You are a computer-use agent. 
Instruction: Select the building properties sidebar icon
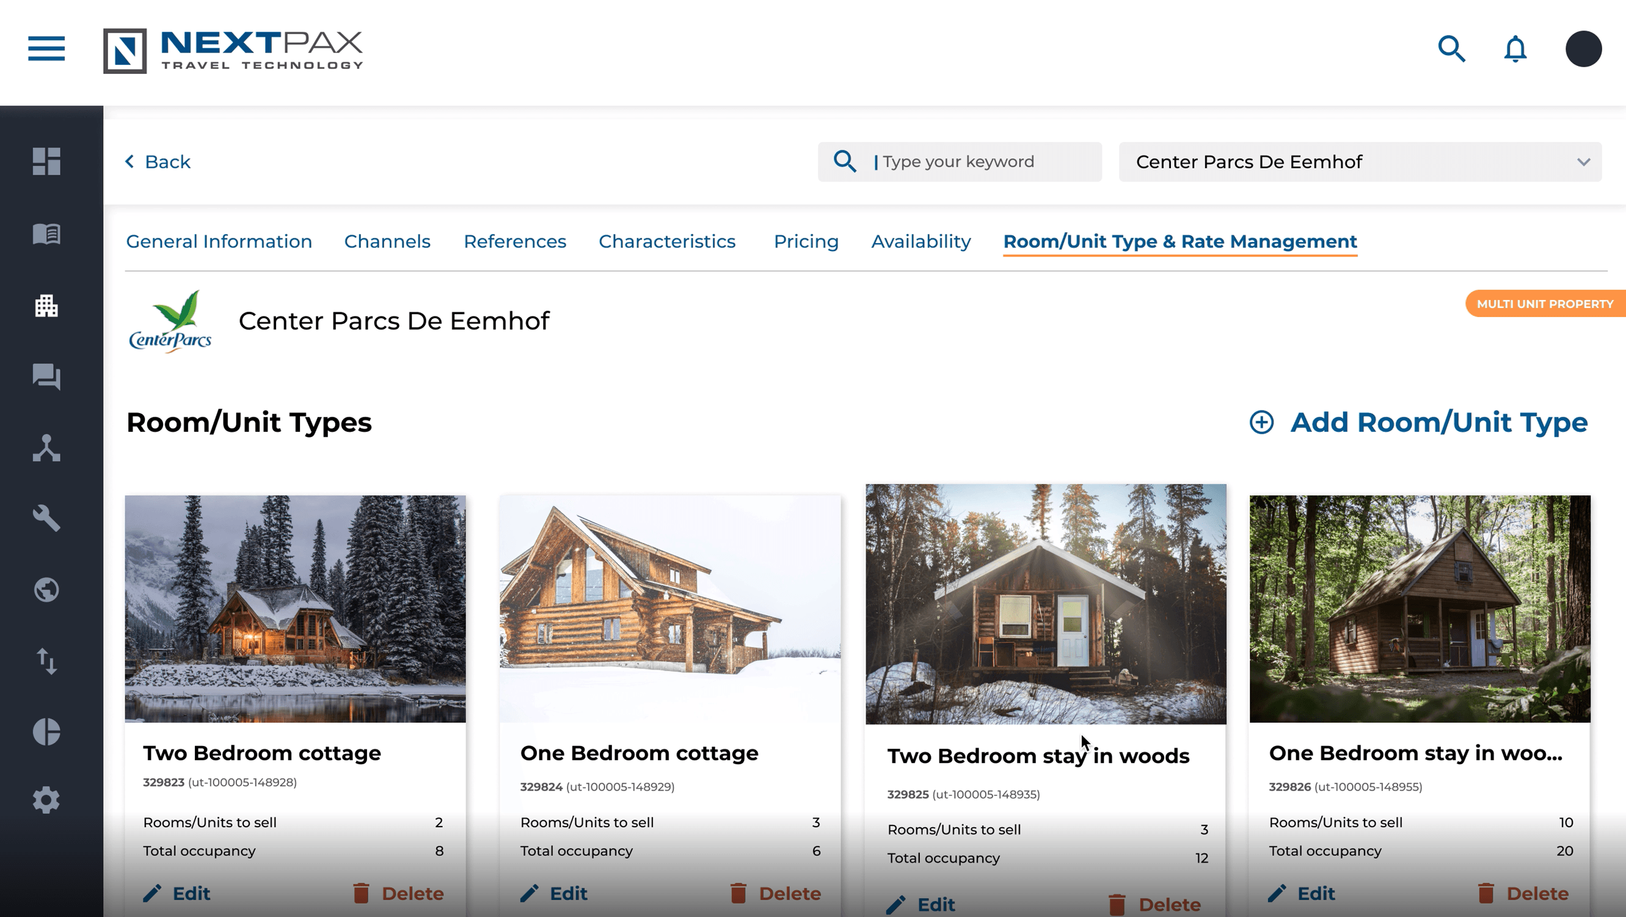click(46, 305)
